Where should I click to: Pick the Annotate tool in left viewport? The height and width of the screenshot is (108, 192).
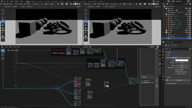click(3, 32)
